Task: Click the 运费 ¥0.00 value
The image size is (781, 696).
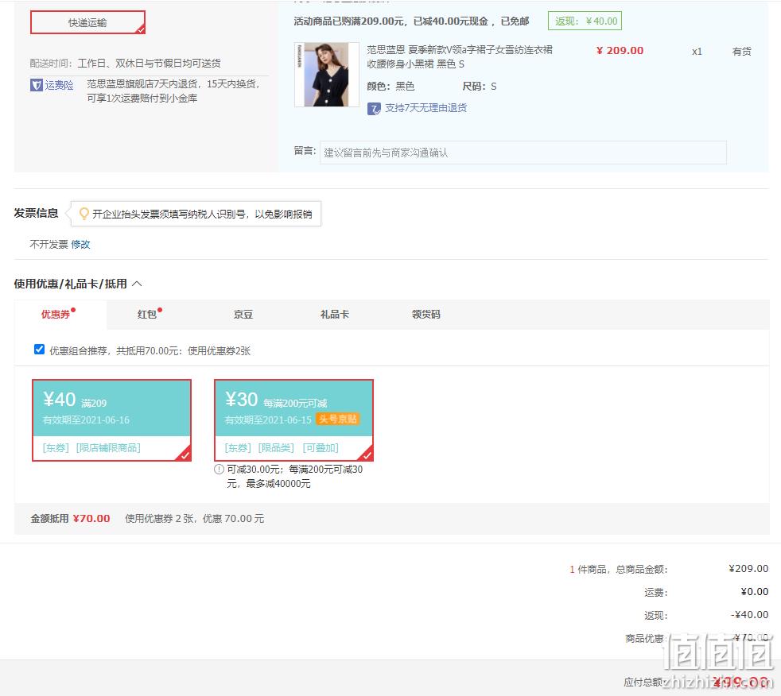Action: [x=755, y=592]
